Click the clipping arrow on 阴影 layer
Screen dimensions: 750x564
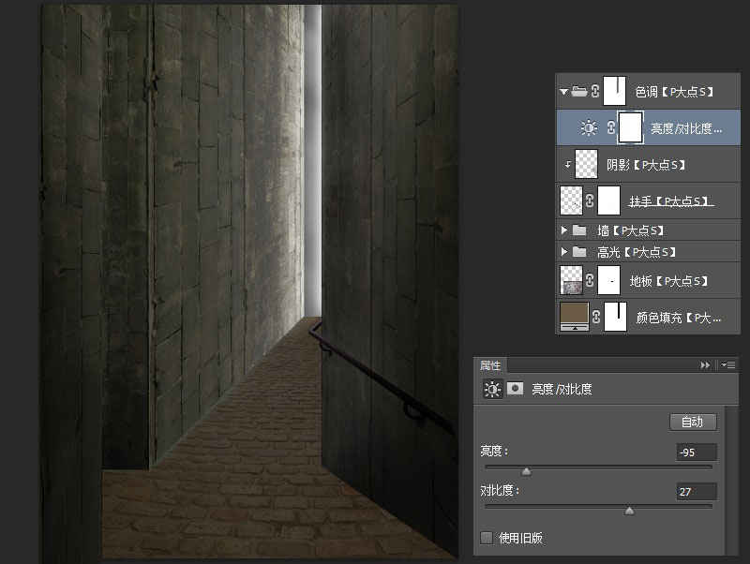click(568, 164)
